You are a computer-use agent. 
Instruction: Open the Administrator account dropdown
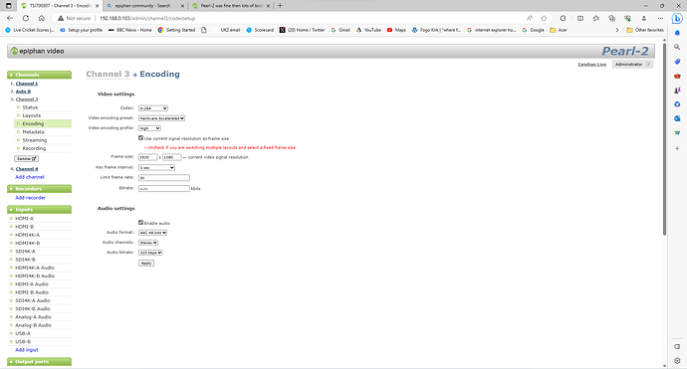coord(632,65)
